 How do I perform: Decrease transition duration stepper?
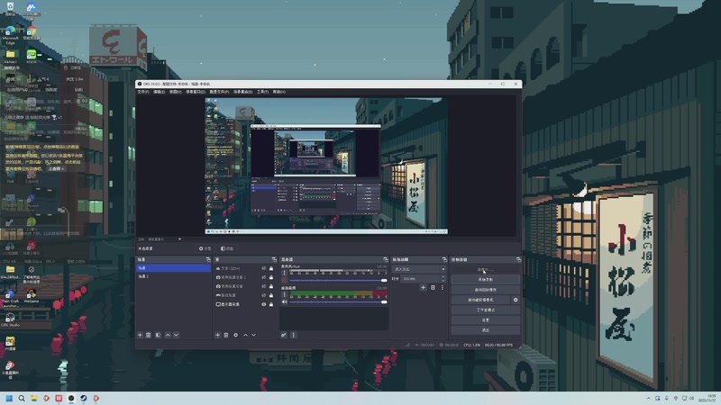tap(443, 280)
